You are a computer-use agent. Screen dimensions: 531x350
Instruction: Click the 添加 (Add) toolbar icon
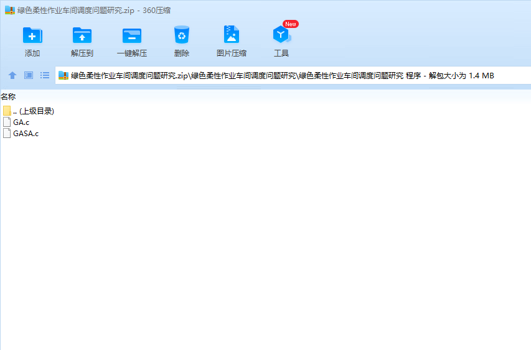point(32,35)
